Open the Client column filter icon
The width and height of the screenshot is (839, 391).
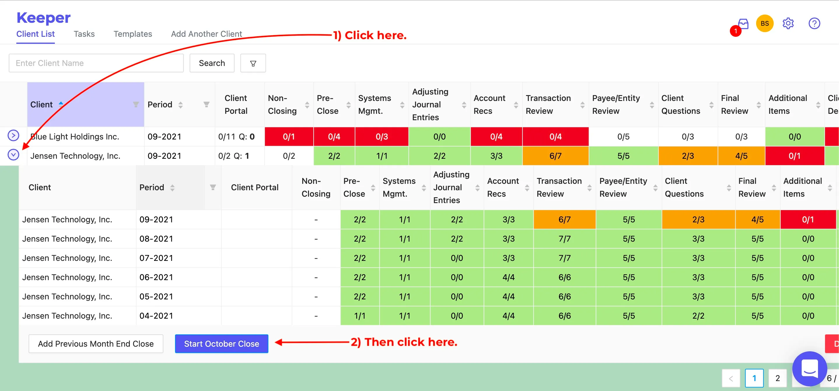(136, 104)
